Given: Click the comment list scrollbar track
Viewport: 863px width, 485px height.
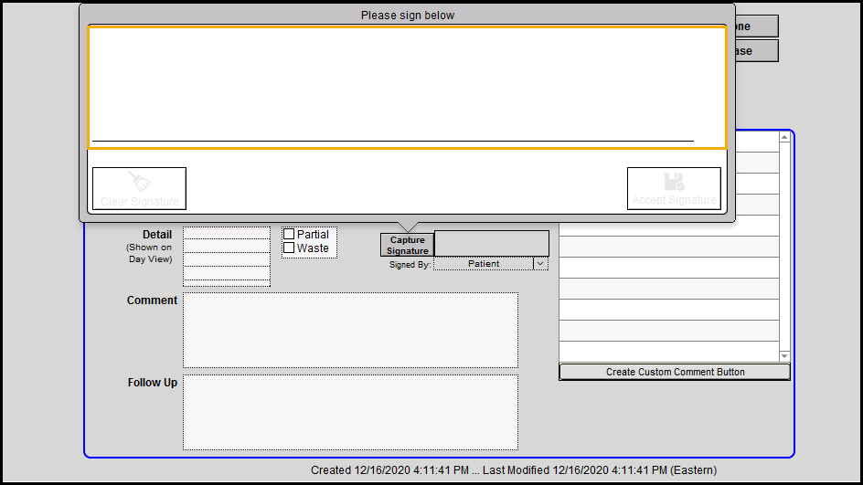Looking at the screenshot, I should 784,247.
